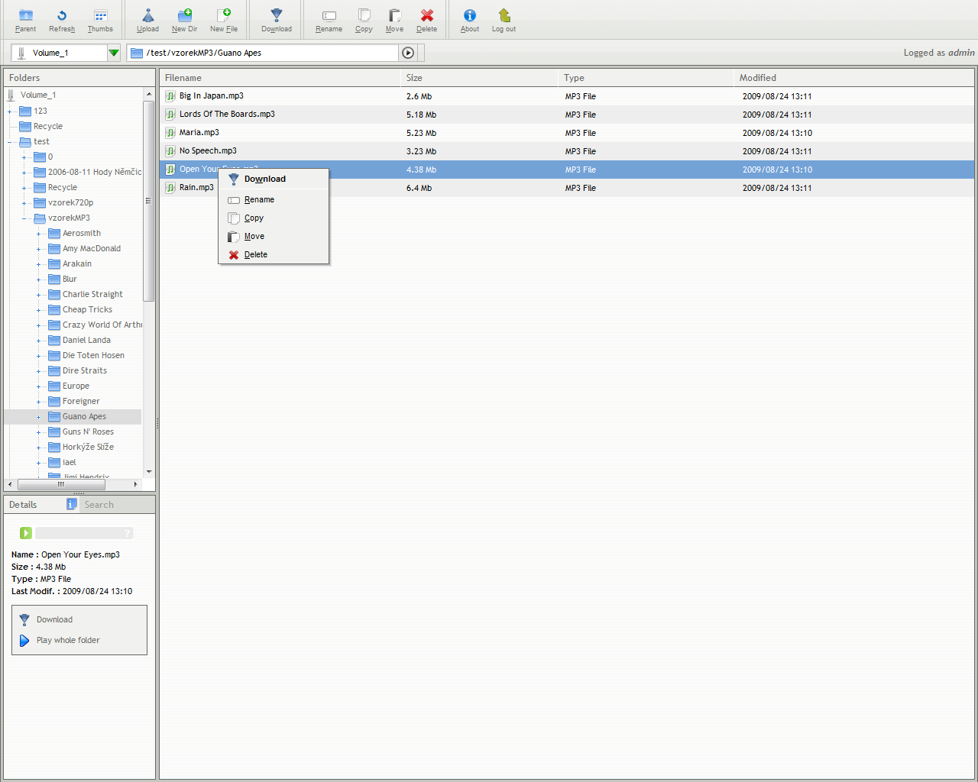This screenshot has height=782, width=978.
Task: Click the green play button in Details
Action: 26,533
